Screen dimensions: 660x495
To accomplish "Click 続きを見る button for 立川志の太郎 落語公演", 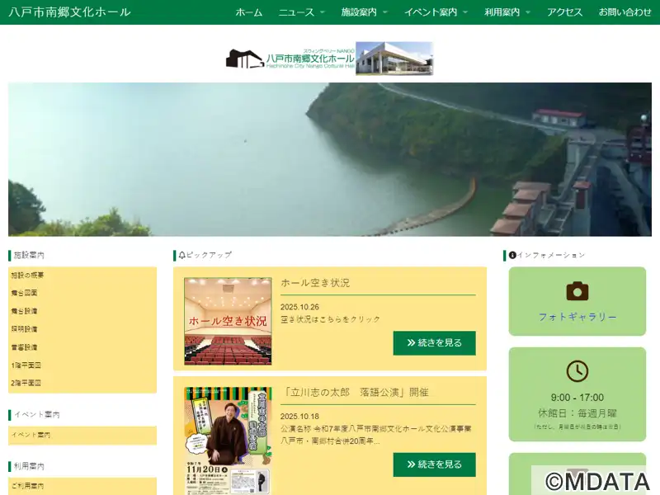I will coord(434,464).
